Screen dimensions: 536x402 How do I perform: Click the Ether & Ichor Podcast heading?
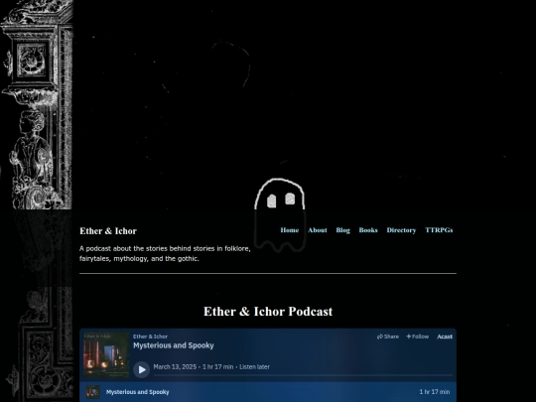click(x=268, y=312)
